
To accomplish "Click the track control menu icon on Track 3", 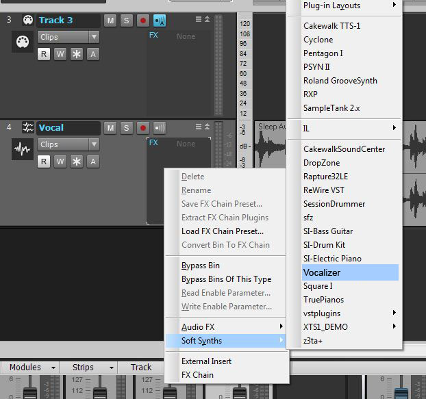I will [199, 20].
